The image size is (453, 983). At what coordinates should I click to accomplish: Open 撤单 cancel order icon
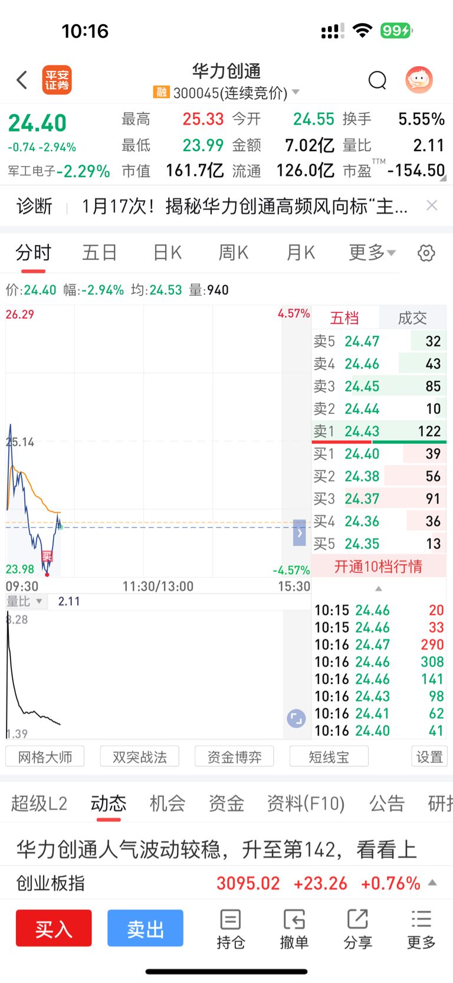(x=294, y=929)
